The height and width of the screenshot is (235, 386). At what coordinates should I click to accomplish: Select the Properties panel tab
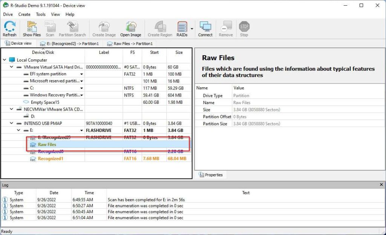tap(211, 174)
